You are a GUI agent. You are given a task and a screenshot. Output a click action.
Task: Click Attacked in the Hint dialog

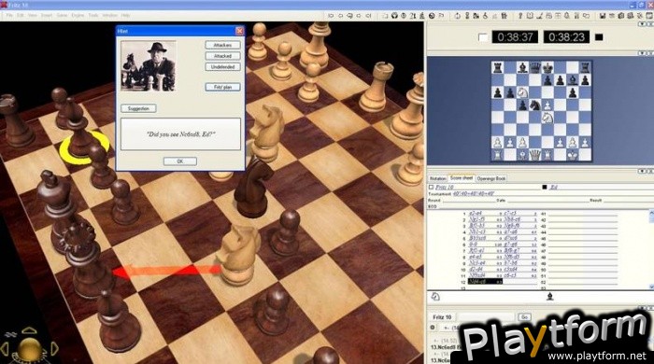tap(222, 56)
